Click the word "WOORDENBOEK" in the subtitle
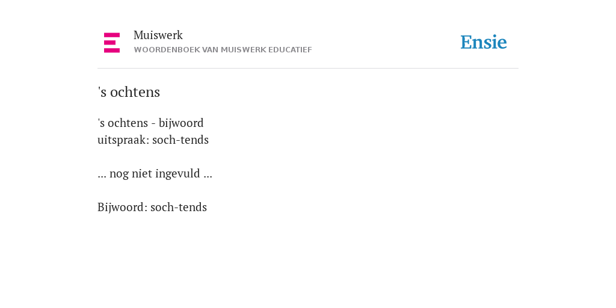Screen dimensions: 616x308 point(167,50)
